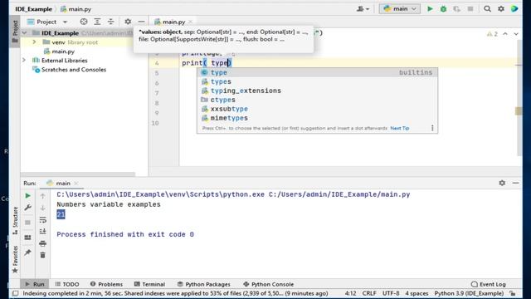This screenshot has height=299, width=531.
Task: Rerun main from Run panel
Action: click(x=27, y=196)
